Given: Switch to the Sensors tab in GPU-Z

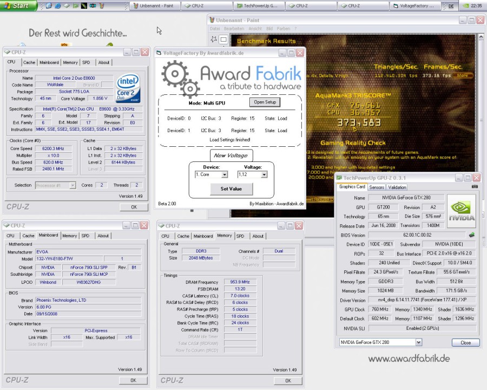Looking at the screenshot, I should (x=377, y=187).
